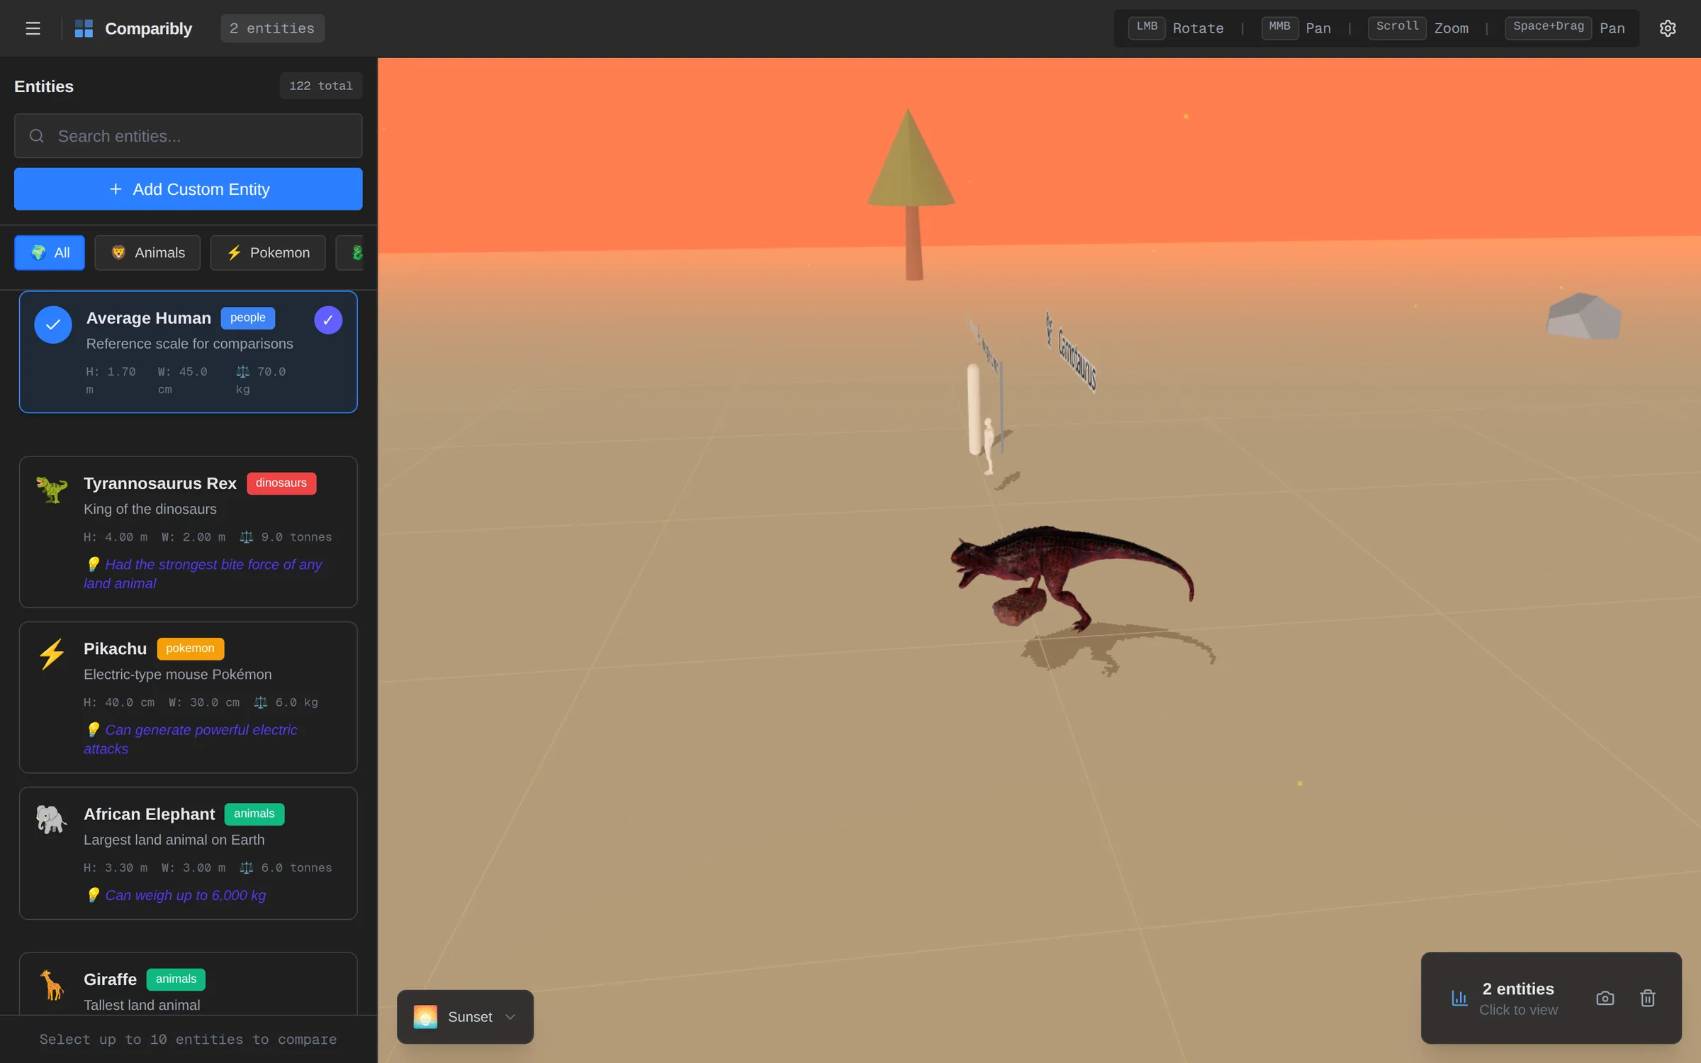This screenshot has height=1063, width=1701.
Task: Click the people category tag
Action: click(x=247, y=317)
